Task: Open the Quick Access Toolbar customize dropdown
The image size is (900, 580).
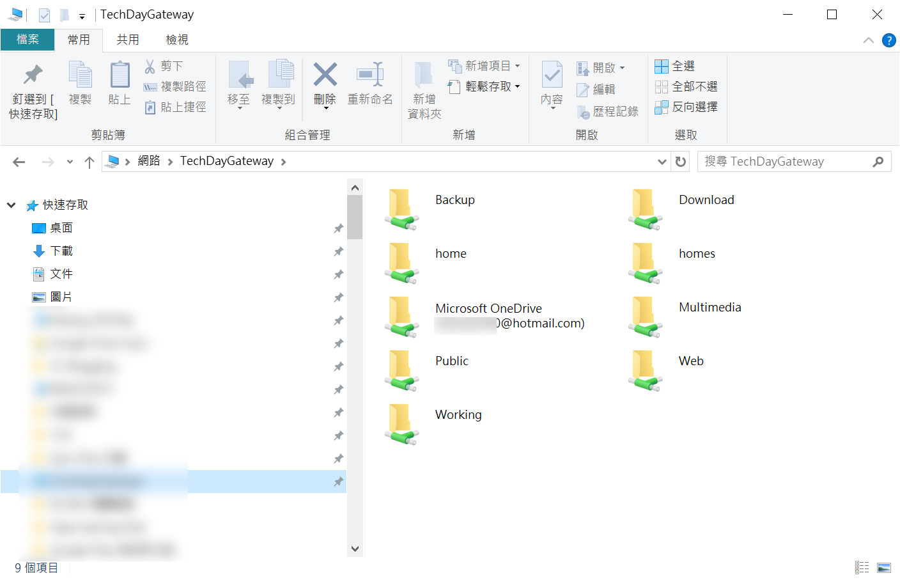Action: click(x=82, y=15)
